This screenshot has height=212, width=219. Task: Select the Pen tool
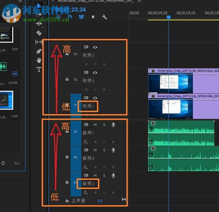[39, 51]
